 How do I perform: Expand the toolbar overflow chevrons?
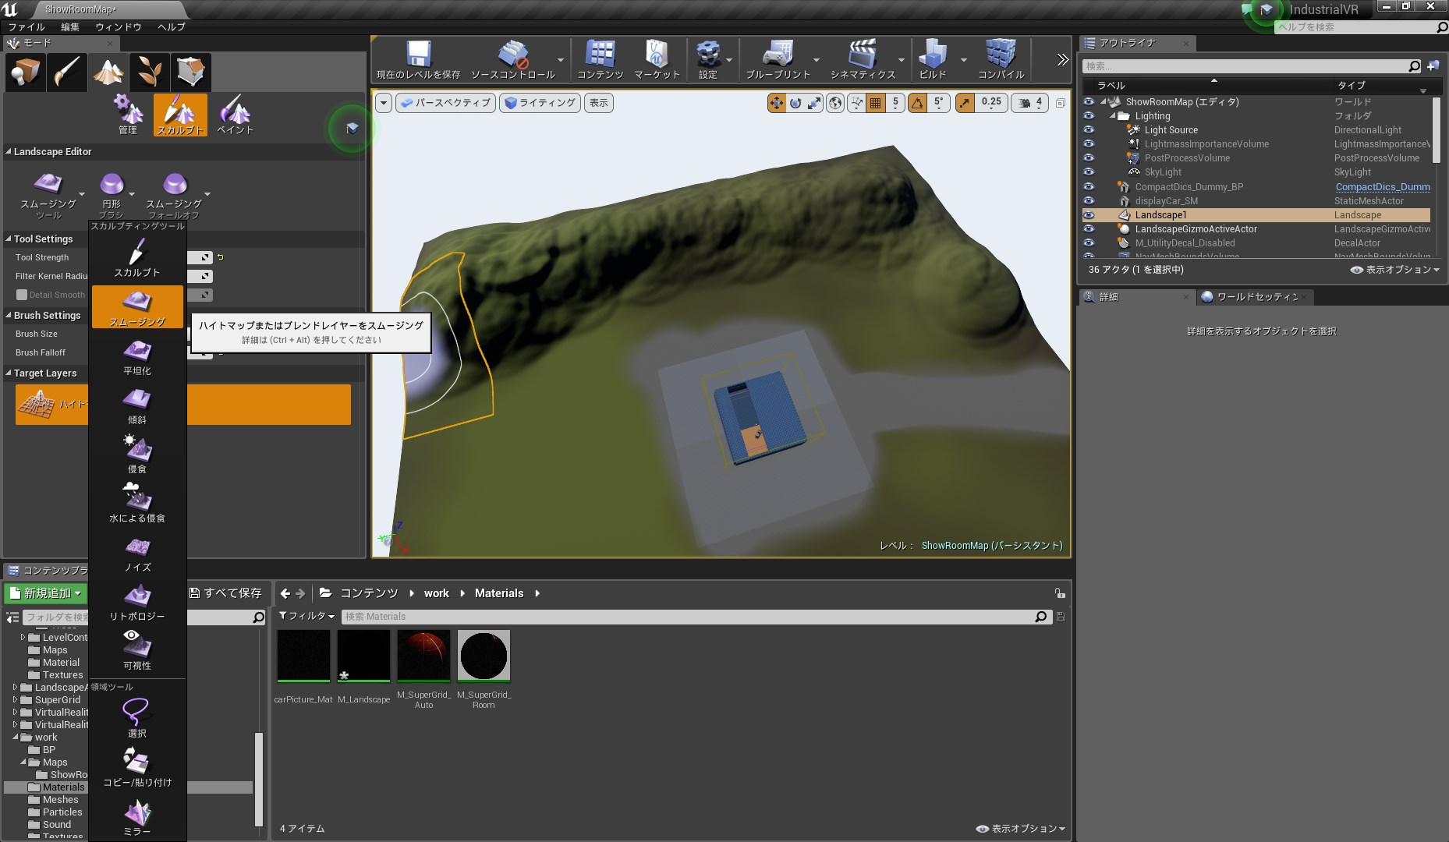[x=1062, y=59]
